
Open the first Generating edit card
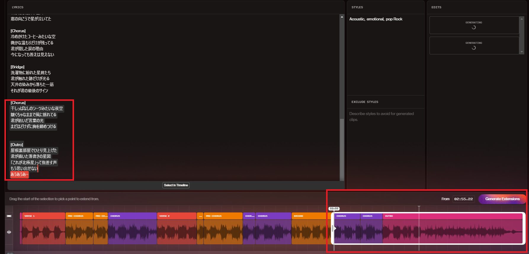pos(474,25)
